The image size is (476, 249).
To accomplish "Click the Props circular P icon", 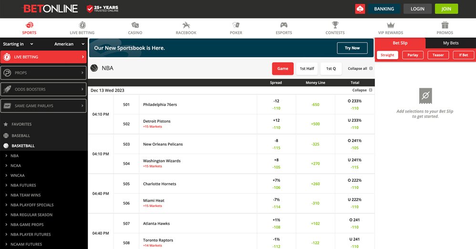I will click(x=7, y=73).
